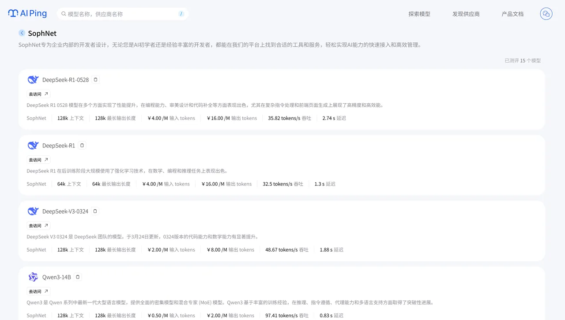Click 去访问 for Qwen3-14B

(39, 291)
